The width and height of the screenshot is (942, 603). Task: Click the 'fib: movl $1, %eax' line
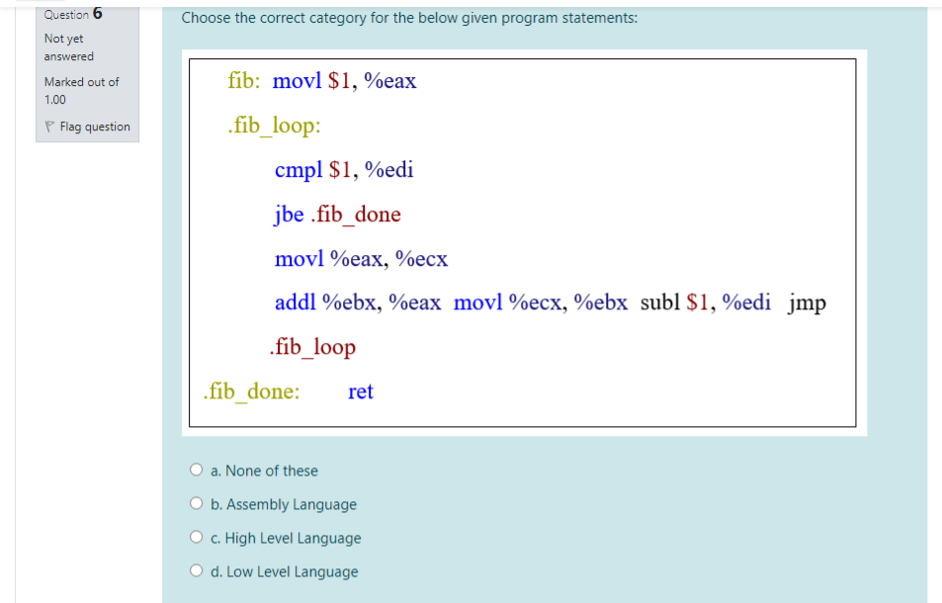322,80
